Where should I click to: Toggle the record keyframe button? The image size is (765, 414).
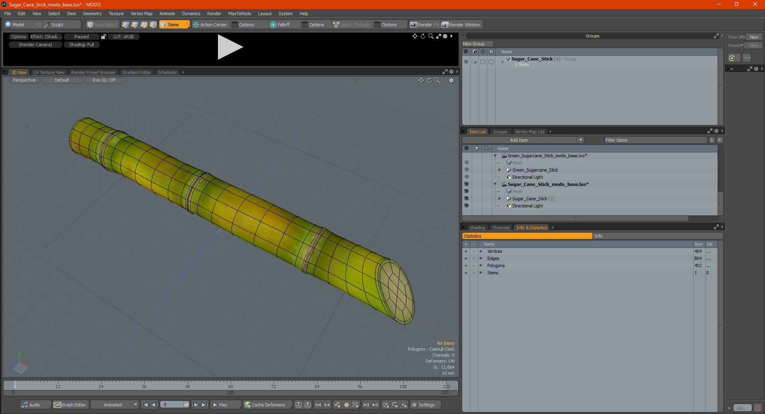point(347,405)
